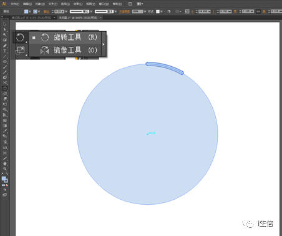The height and width of the screenshot is (236, 282).
Task: Click the X coordinate input field
Action: pyautogui.click(x=205, y=11)
